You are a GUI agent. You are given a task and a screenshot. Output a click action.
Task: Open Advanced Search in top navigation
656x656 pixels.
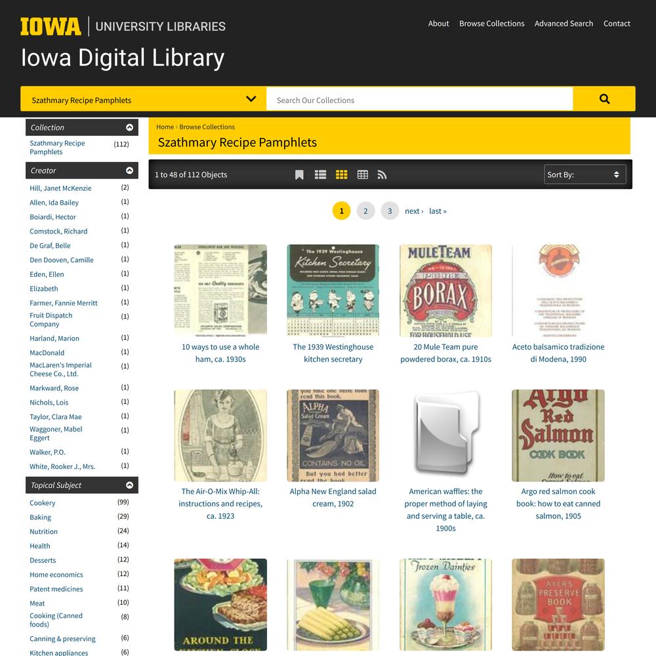click(564, 24)
